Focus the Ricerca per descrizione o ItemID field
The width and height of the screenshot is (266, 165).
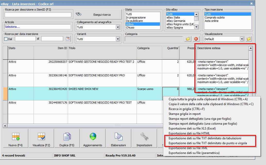pos(38,15)
